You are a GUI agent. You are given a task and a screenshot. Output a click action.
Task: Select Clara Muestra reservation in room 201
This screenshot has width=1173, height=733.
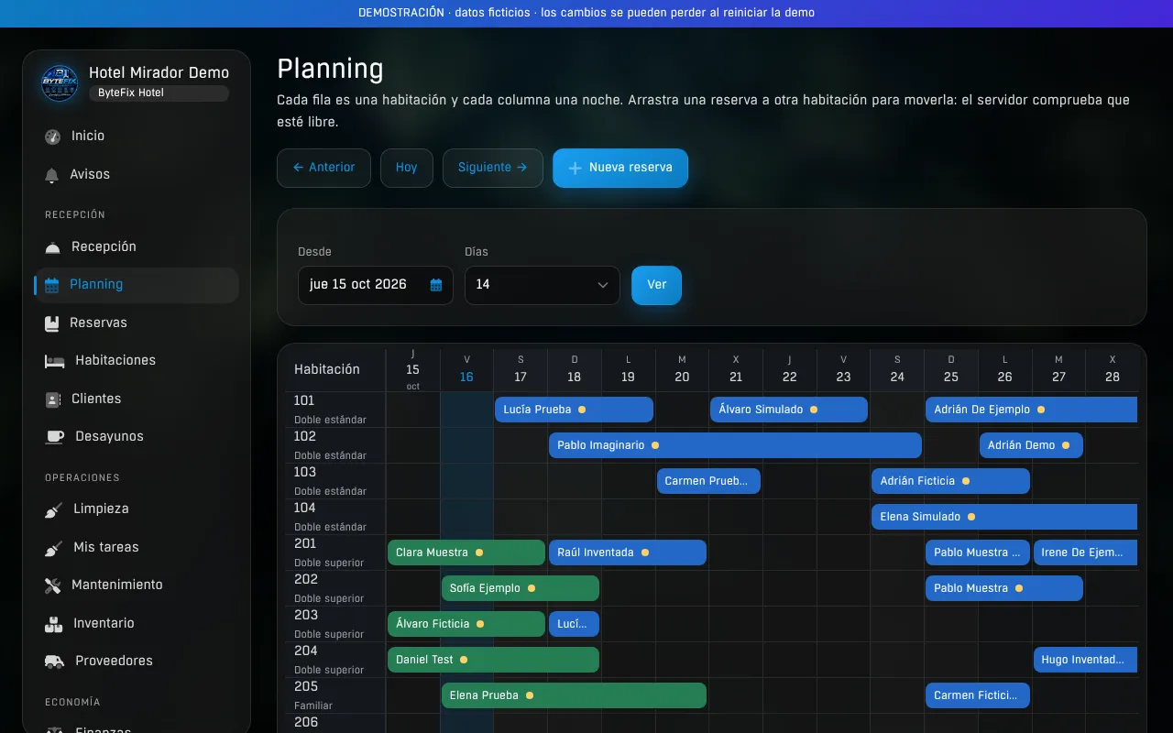pos(466,552)
